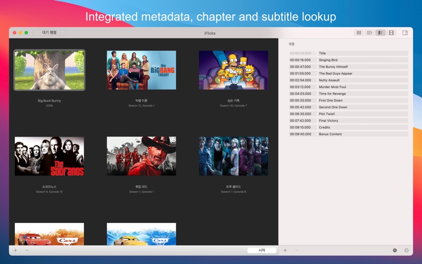The width and height of the screenshot is (422, 264).
Task: Click the '트루 블러드' title label
Action: click(x=233, y=186)
